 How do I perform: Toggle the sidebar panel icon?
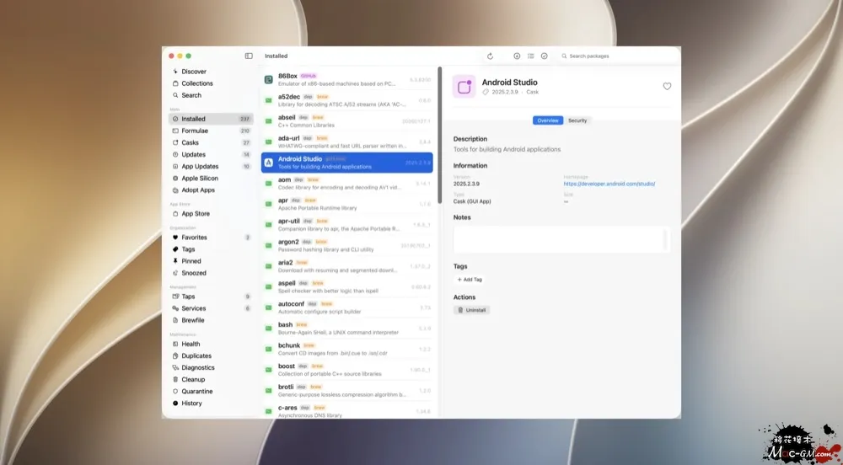point(249,56)
